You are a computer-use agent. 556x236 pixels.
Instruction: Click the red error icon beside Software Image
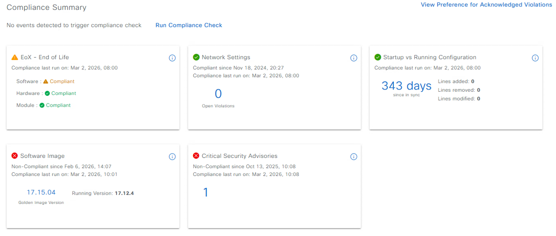[x=15, y=156]
